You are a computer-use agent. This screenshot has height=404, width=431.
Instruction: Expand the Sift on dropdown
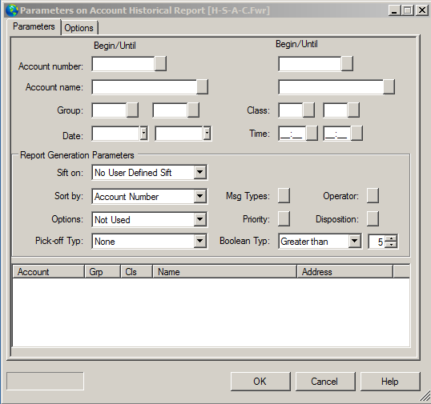[x=199, y=172]
